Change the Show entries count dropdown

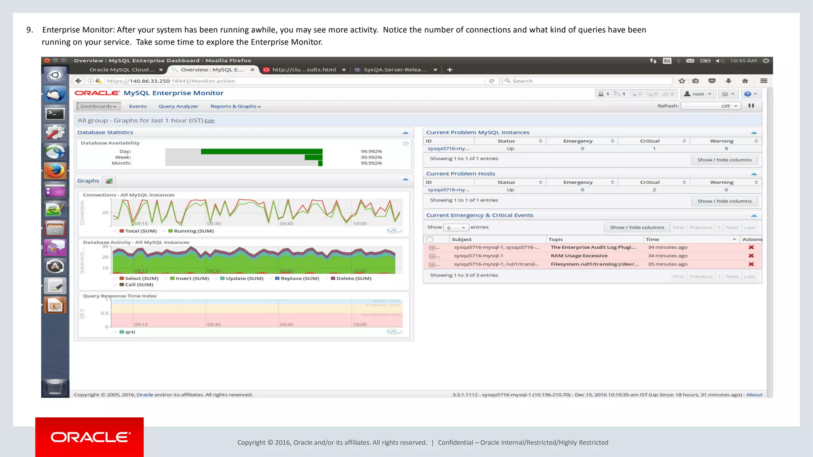click(x=456, y=228)
